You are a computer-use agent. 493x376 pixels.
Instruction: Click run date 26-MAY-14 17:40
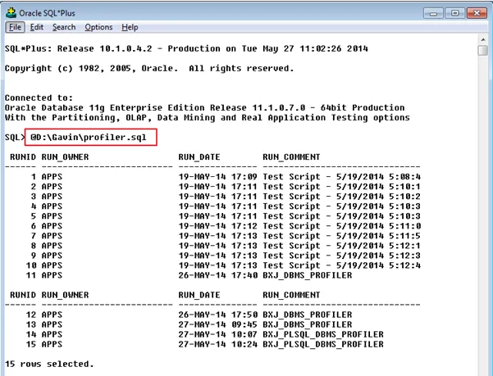[217, 275]
